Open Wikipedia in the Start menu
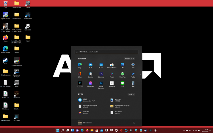This screenshot has height=133, width=213. point(112,84)
